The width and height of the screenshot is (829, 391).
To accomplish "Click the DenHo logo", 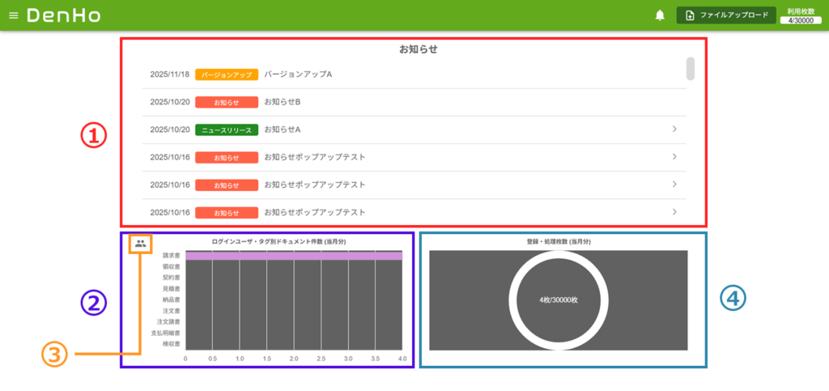I will click(63, 15).
